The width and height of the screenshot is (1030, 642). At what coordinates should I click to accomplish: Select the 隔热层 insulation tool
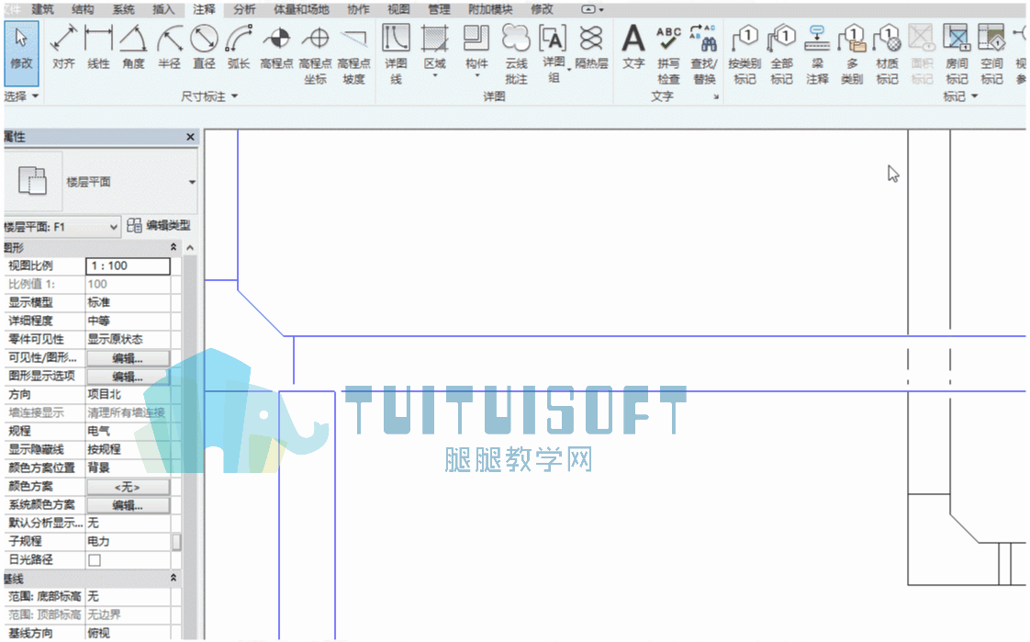591,48
